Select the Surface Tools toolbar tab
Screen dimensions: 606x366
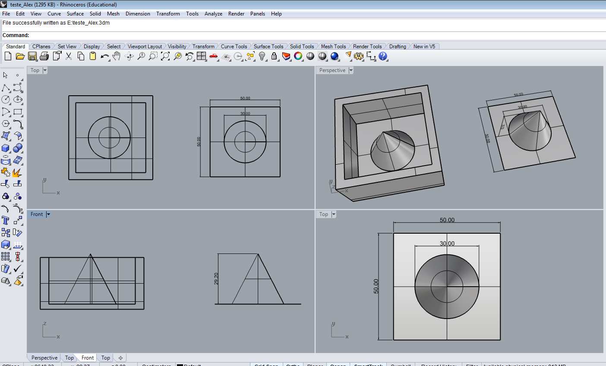click(x=268, y=47)
